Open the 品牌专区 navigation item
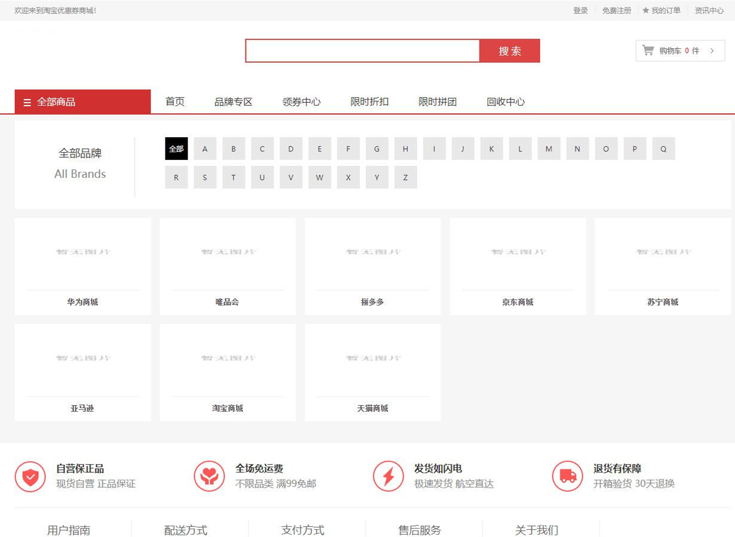 coord(233,101)
